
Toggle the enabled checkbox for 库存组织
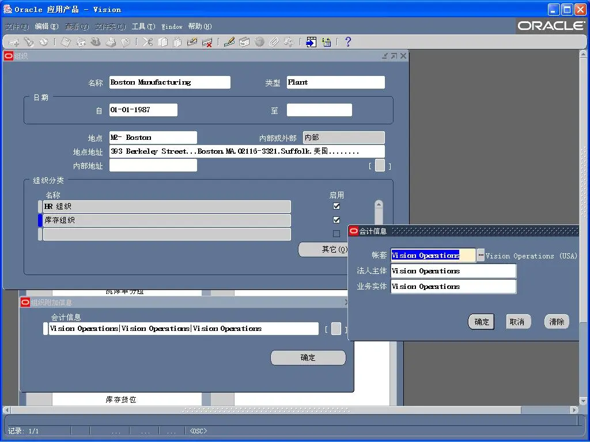(336, 220)
